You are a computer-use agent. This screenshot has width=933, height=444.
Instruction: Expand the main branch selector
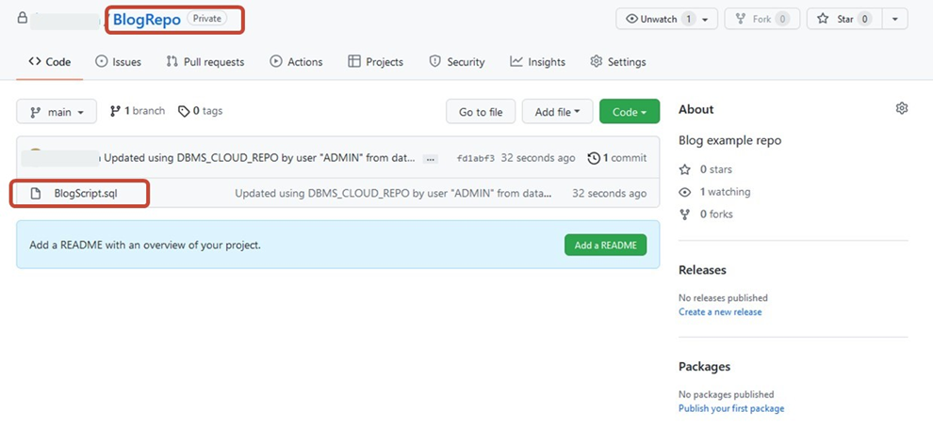coord(57,112)
